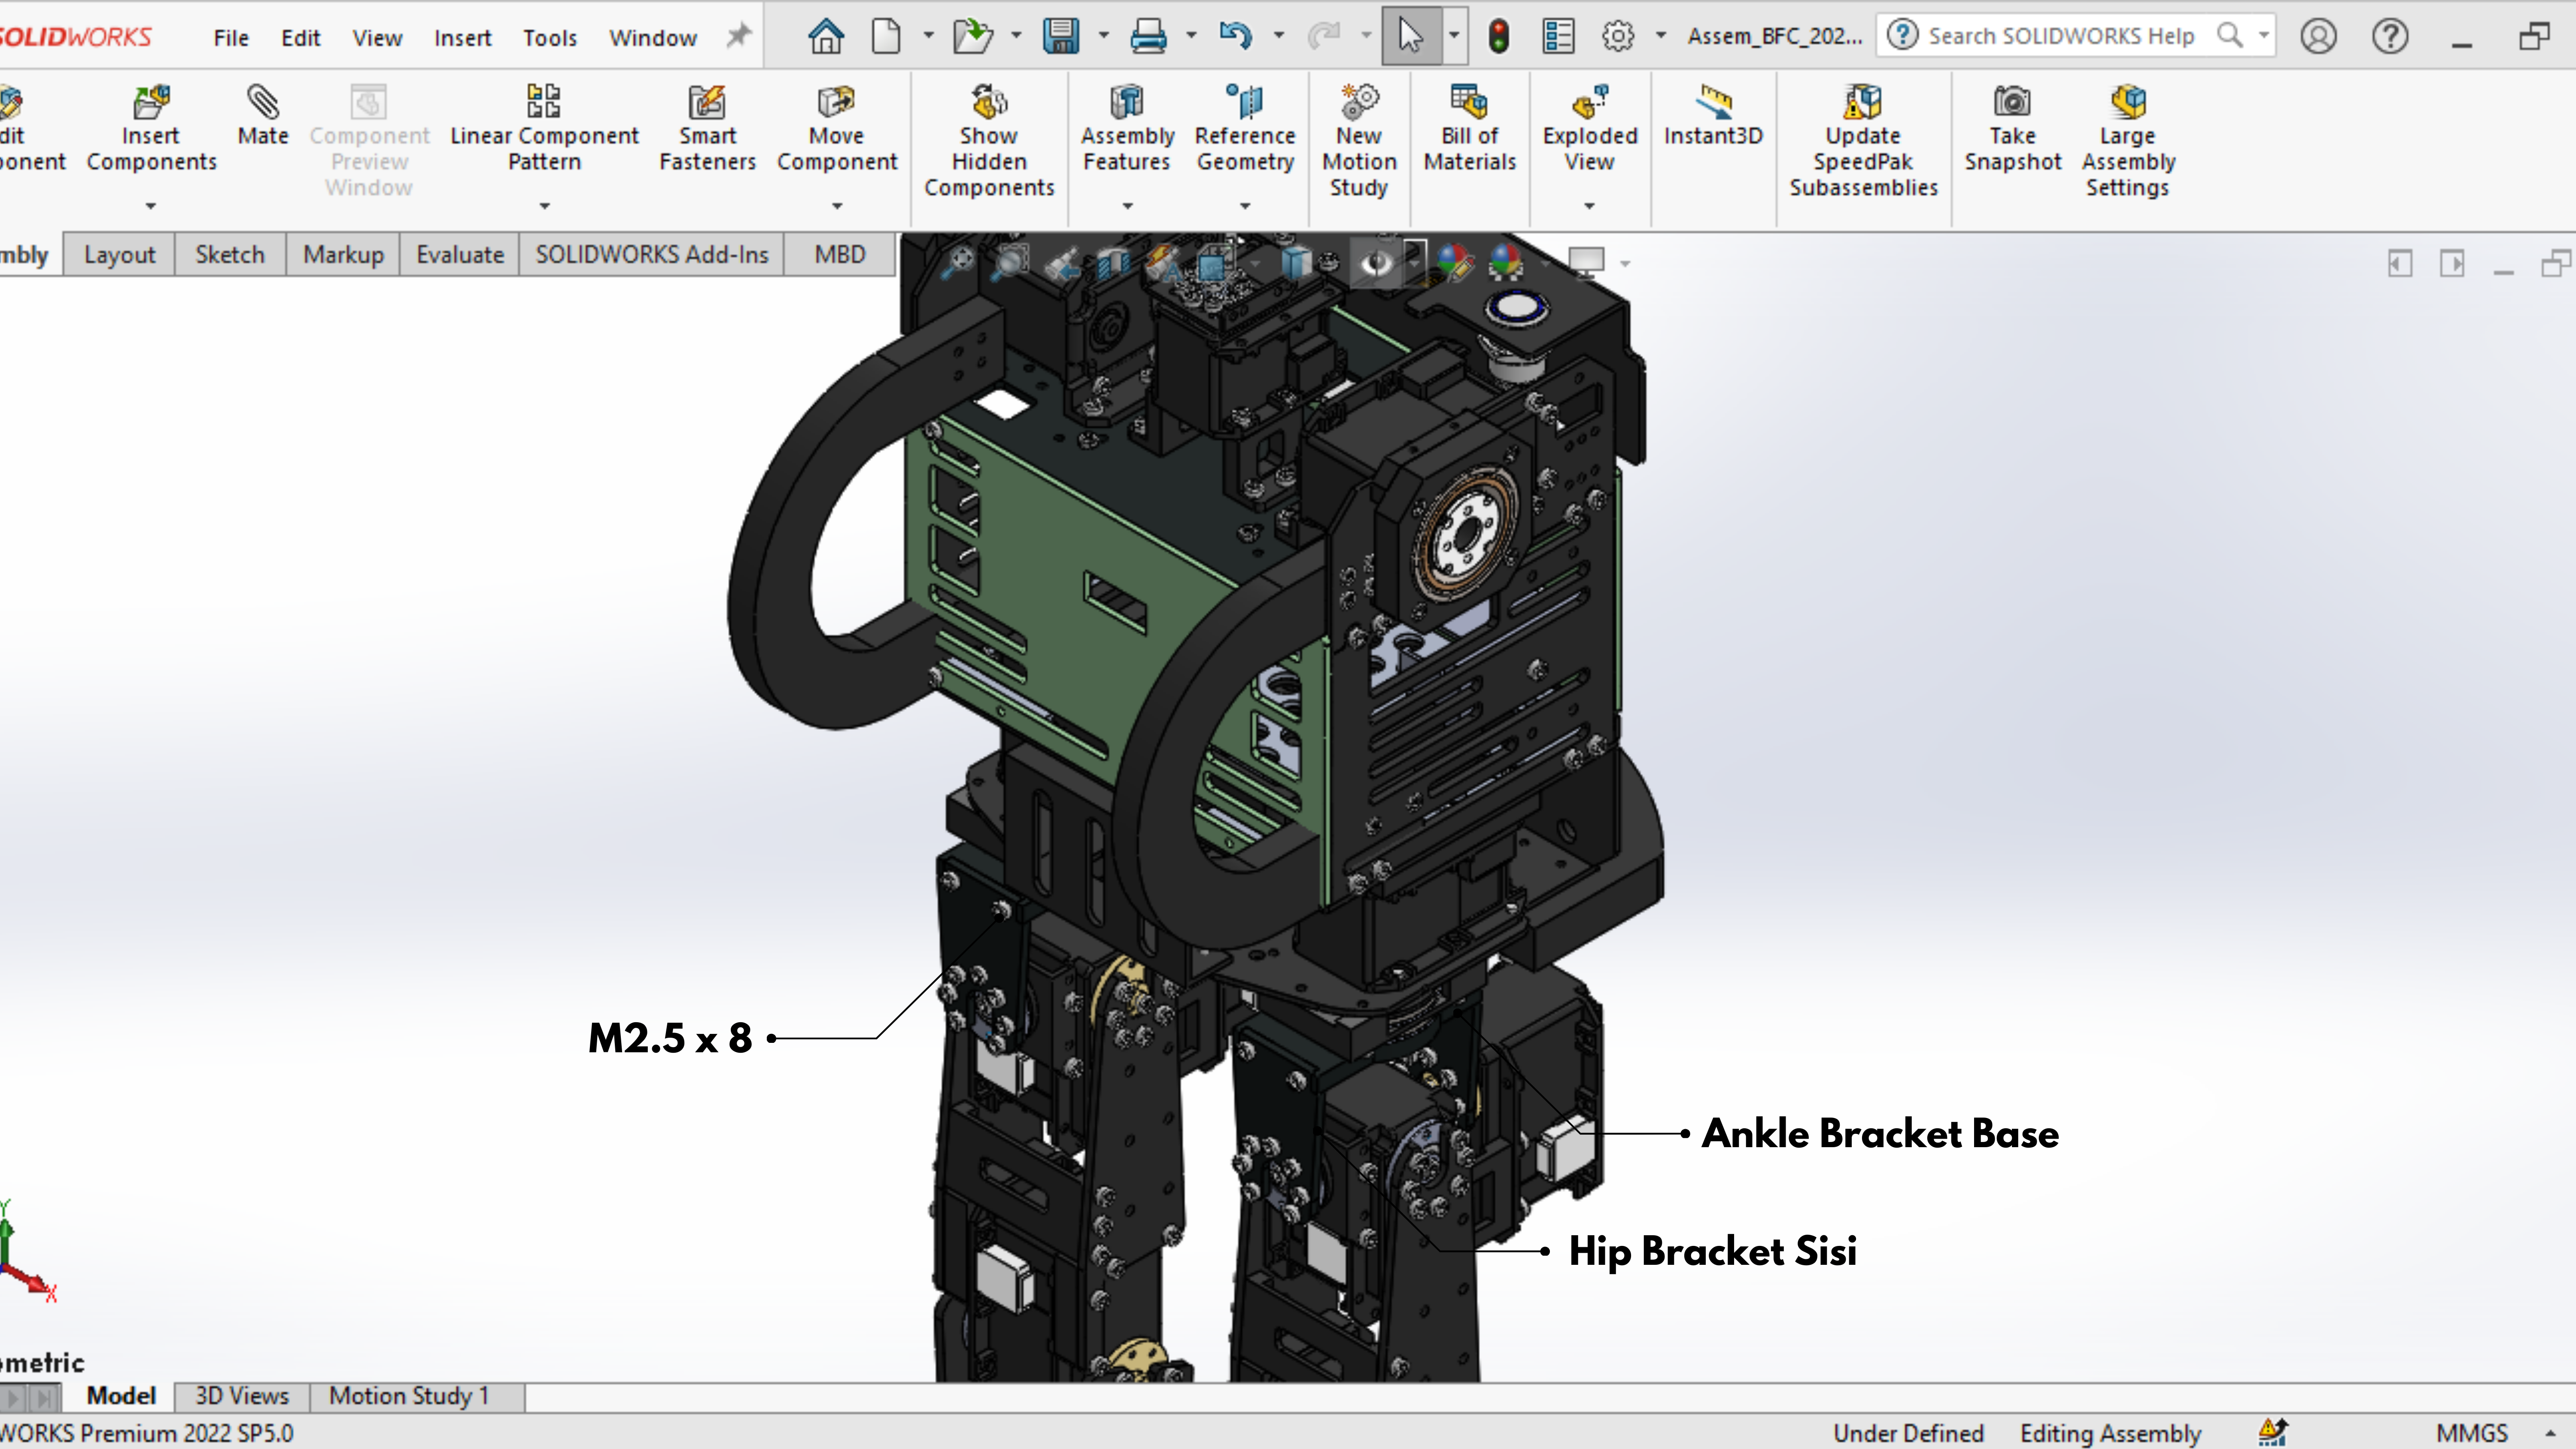Expand the Print dropdown arrow

click(x=1191, y=36)
